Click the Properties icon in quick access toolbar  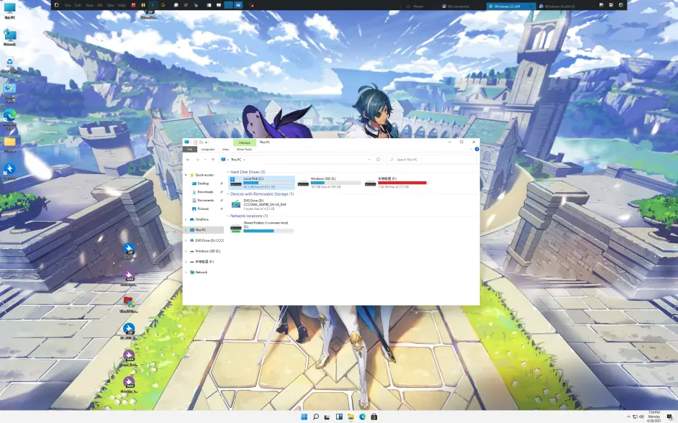pos(196,142)
